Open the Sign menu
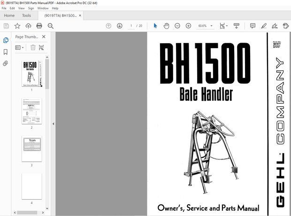291x216 pixels. (x=31, y=8)
